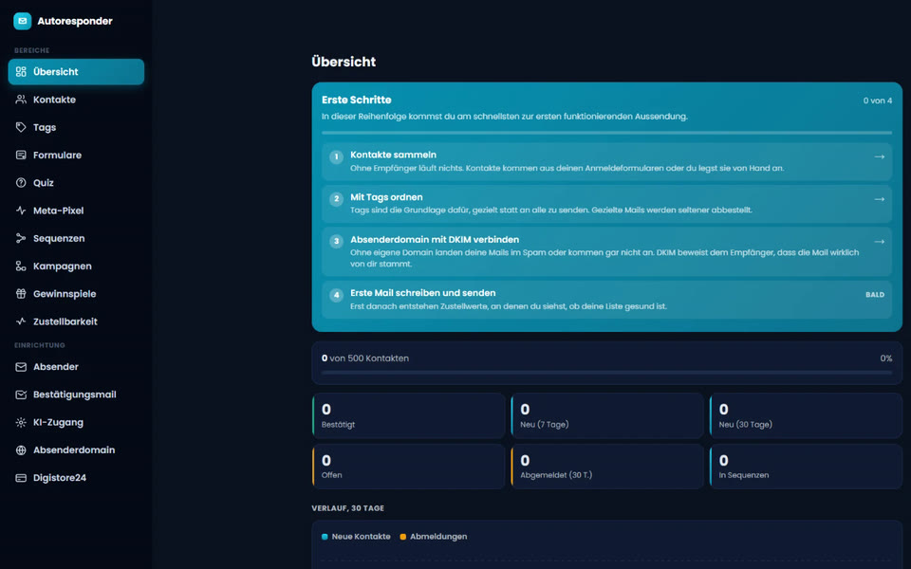Viewport: 911px width, 569px height.
Task: Click the '0%' contact usage value
Action: coord(886,358)
